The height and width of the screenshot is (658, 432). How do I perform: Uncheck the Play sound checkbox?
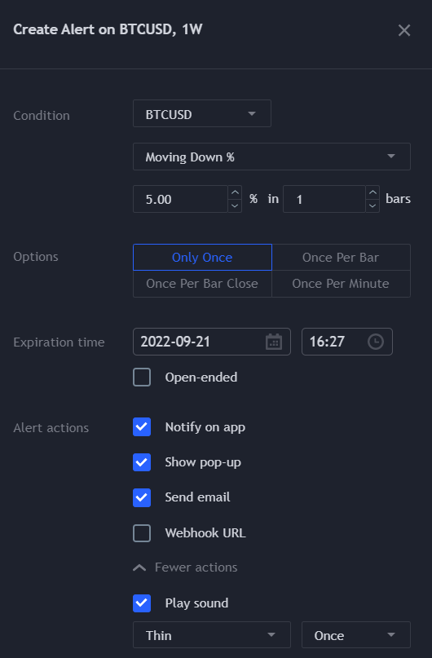tap(142, 603)
